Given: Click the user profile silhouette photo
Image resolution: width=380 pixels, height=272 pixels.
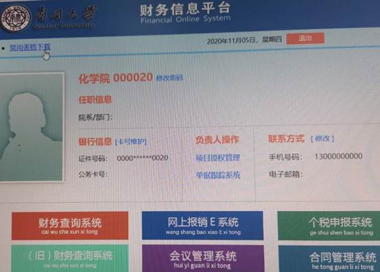Looking at the screenshot, I should tap(31, 127).
